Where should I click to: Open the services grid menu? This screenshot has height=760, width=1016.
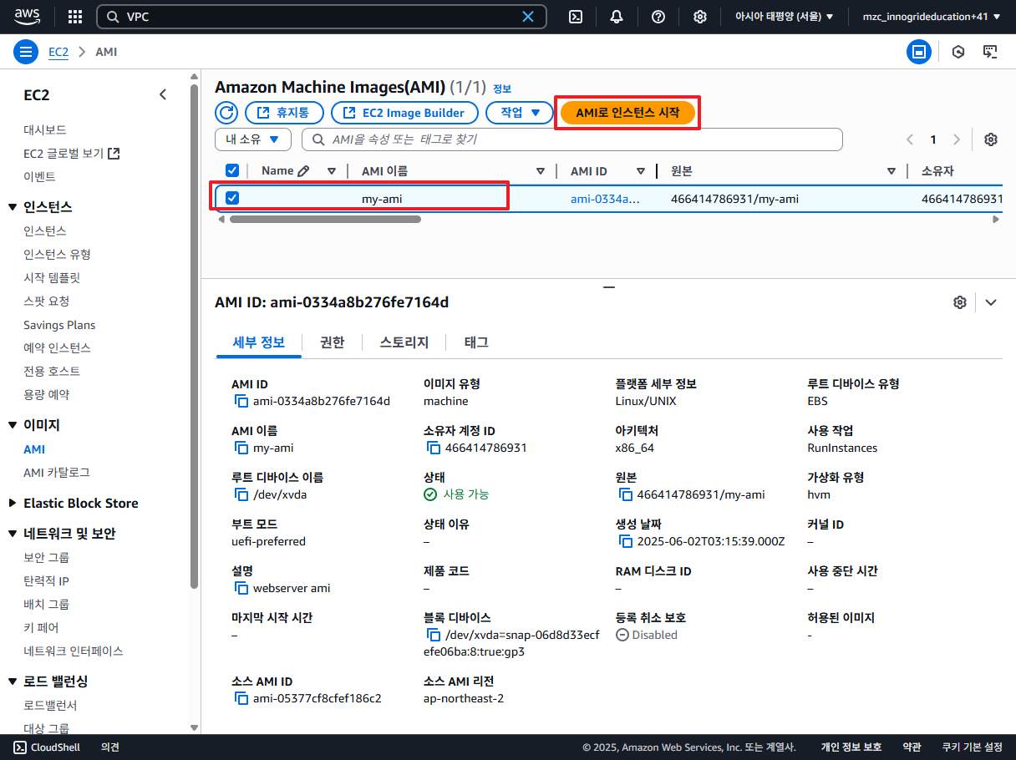(75, 17)
